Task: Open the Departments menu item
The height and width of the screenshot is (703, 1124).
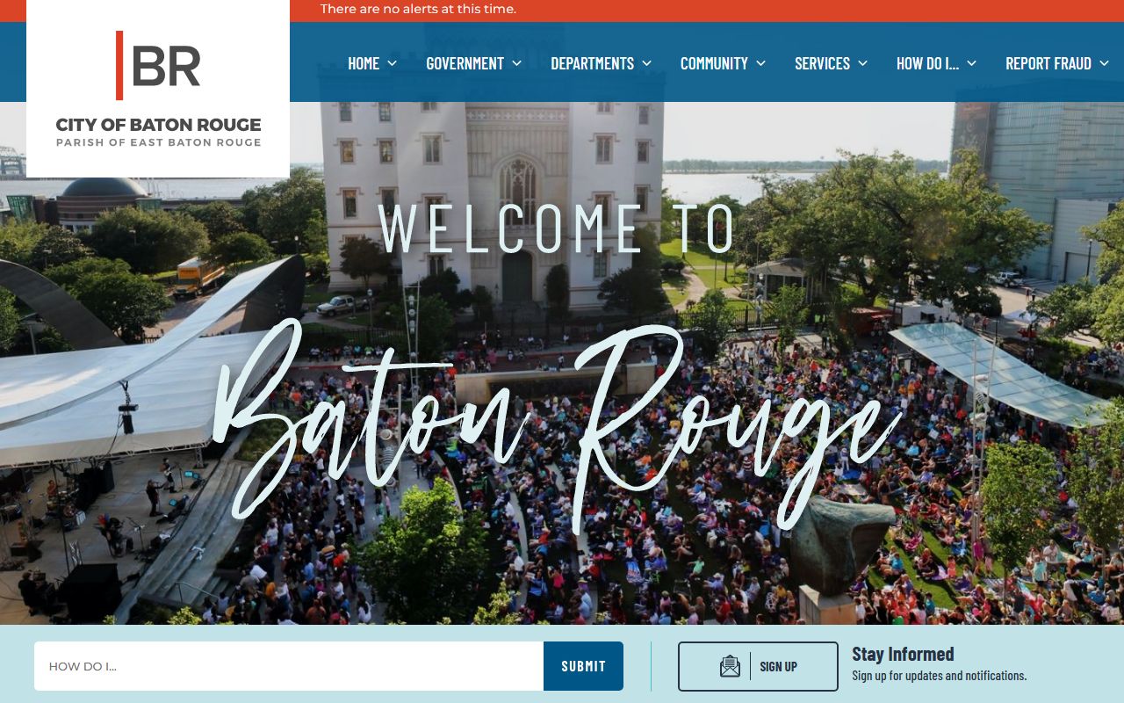Action: pos(592,63)
